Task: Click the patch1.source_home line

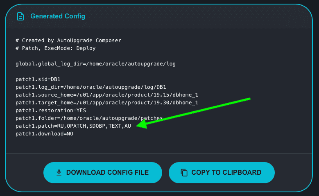Action: 107,95
